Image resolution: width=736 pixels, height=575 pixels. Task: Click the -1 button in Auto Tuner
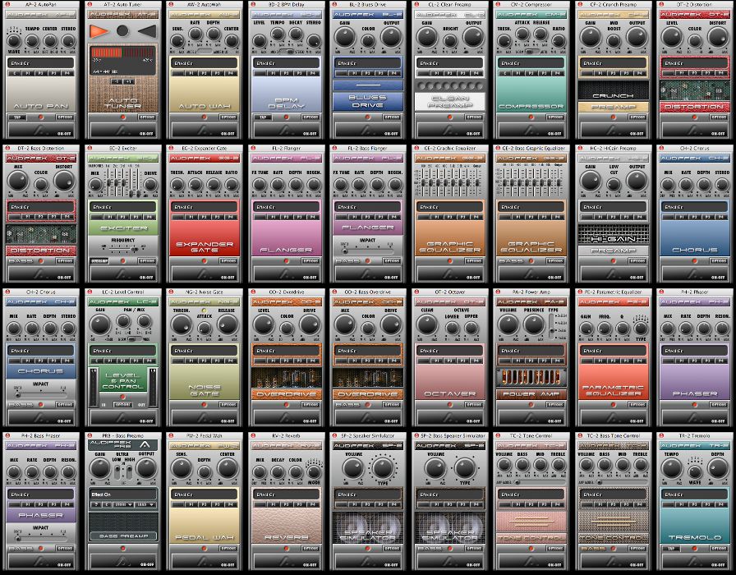pos(116,81)
